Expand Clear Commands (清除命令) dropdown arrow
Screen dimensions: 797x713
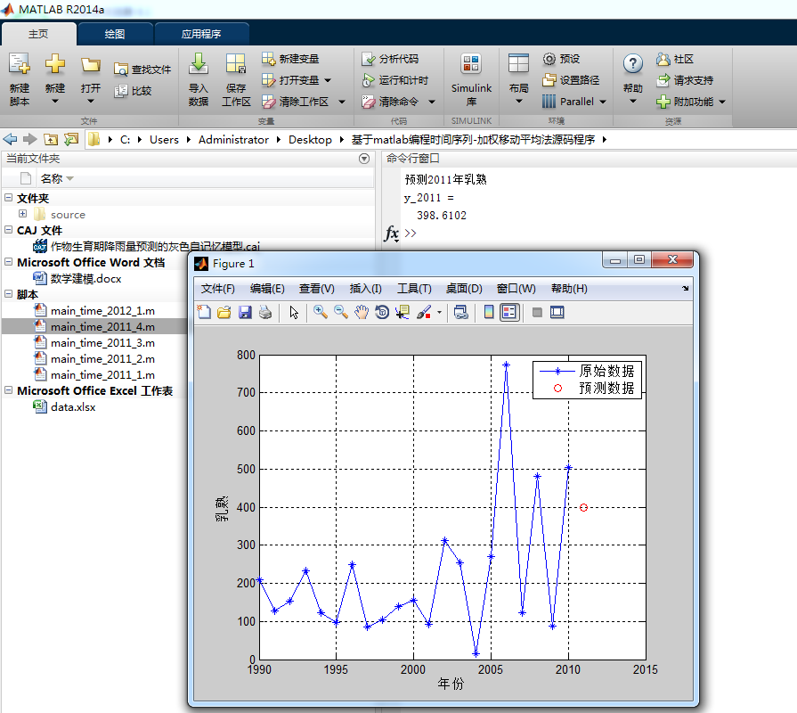pos(432,102)
